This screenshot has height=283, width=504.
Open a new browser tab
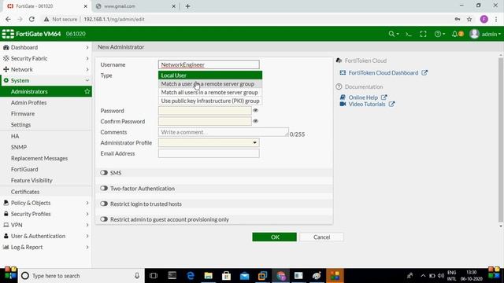coord(187,6)
